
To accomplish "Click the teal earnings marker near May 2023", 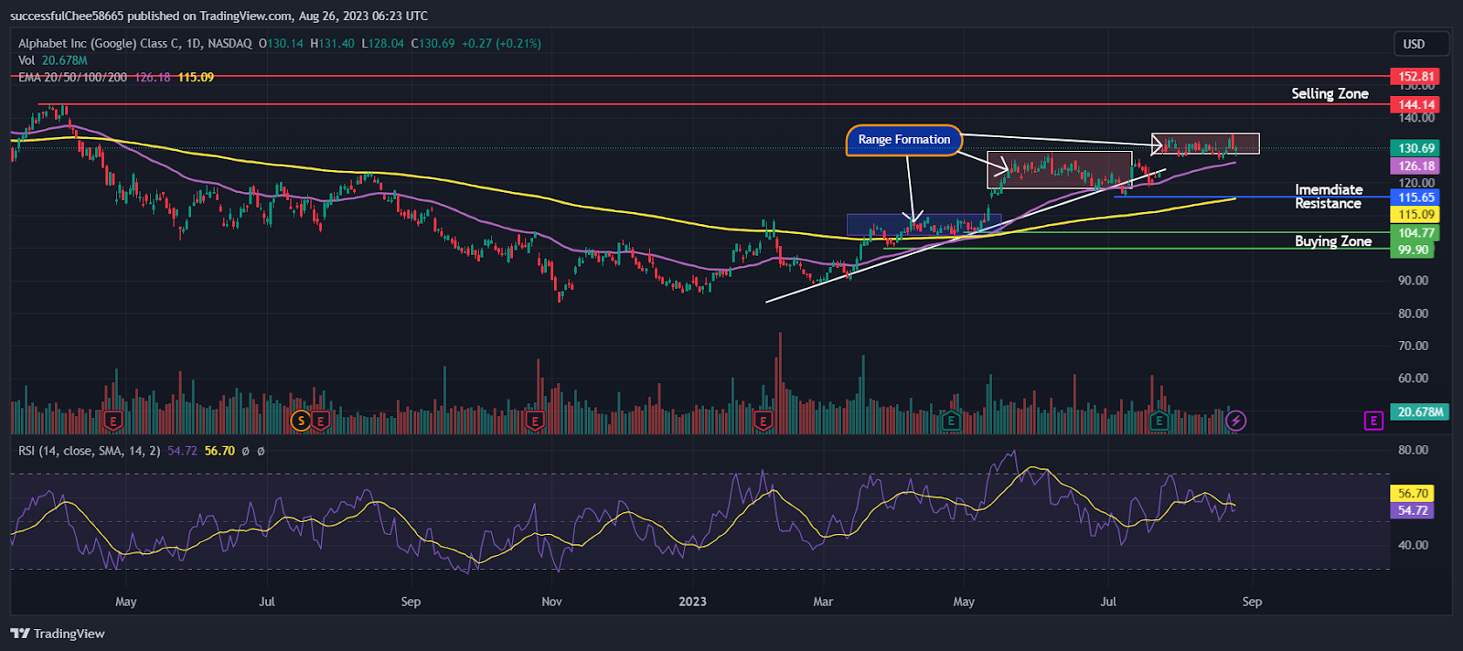I will click(951, 421).
